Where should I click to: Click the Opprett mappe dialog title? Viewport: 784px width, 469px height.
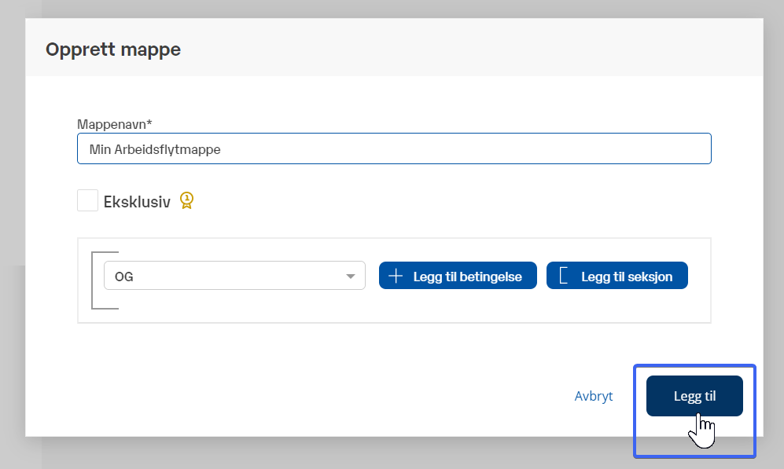(113, 49)
